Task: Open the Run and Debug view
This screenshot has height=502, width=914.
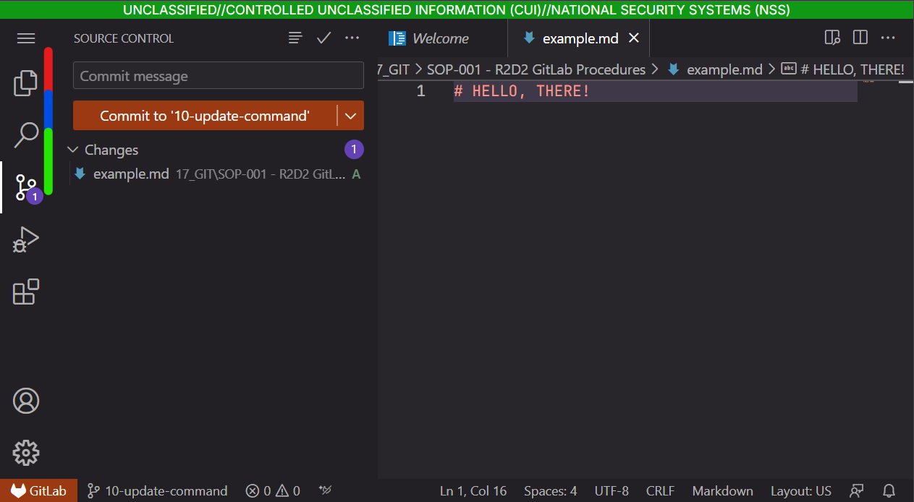Action: point(26,239)
